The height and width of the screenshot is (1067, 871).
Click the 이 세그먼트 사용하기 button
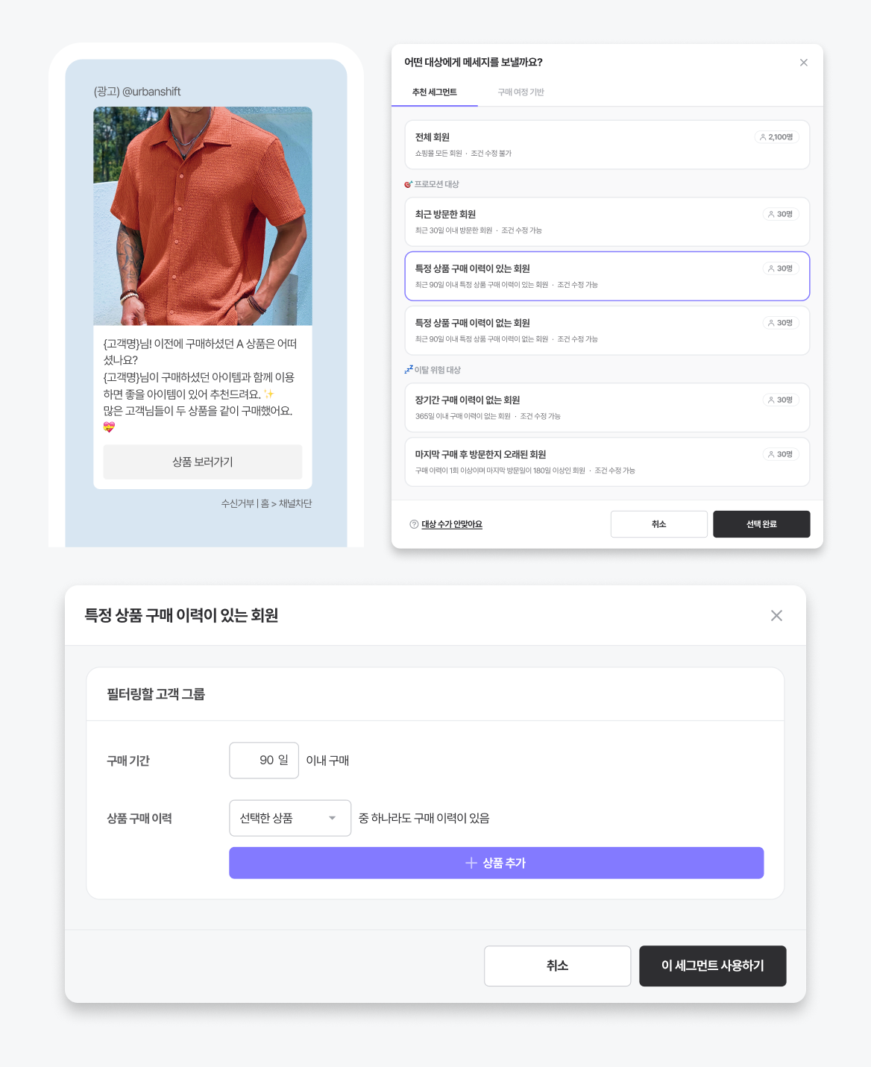pos(712,966)
